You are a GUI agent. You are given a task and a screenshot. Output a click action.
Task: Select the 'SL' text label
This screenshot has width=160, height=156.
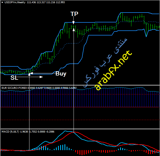click(x=14, y=78)
